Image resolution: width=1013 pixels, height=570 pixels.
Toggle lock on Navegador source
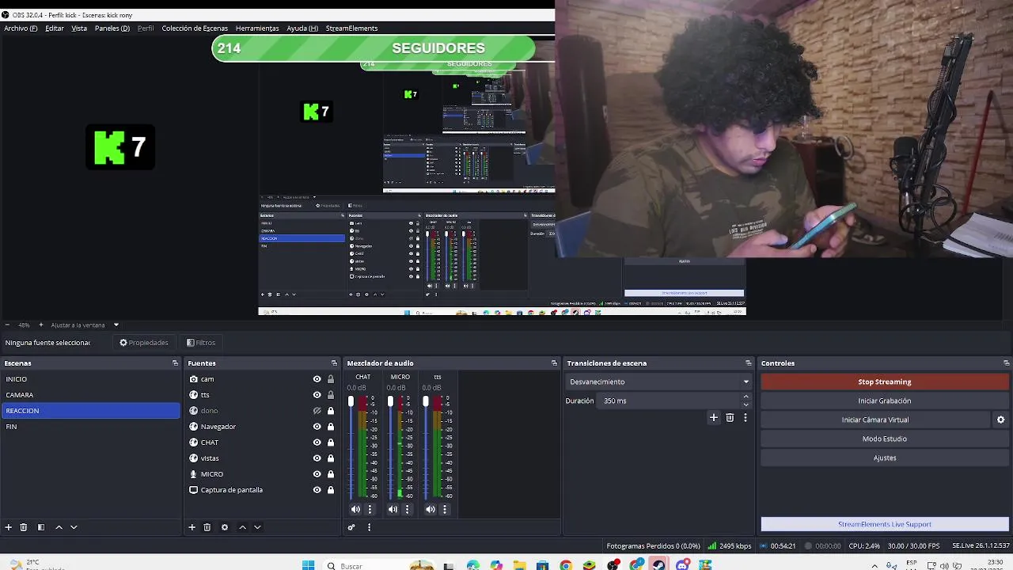point(331,427)
